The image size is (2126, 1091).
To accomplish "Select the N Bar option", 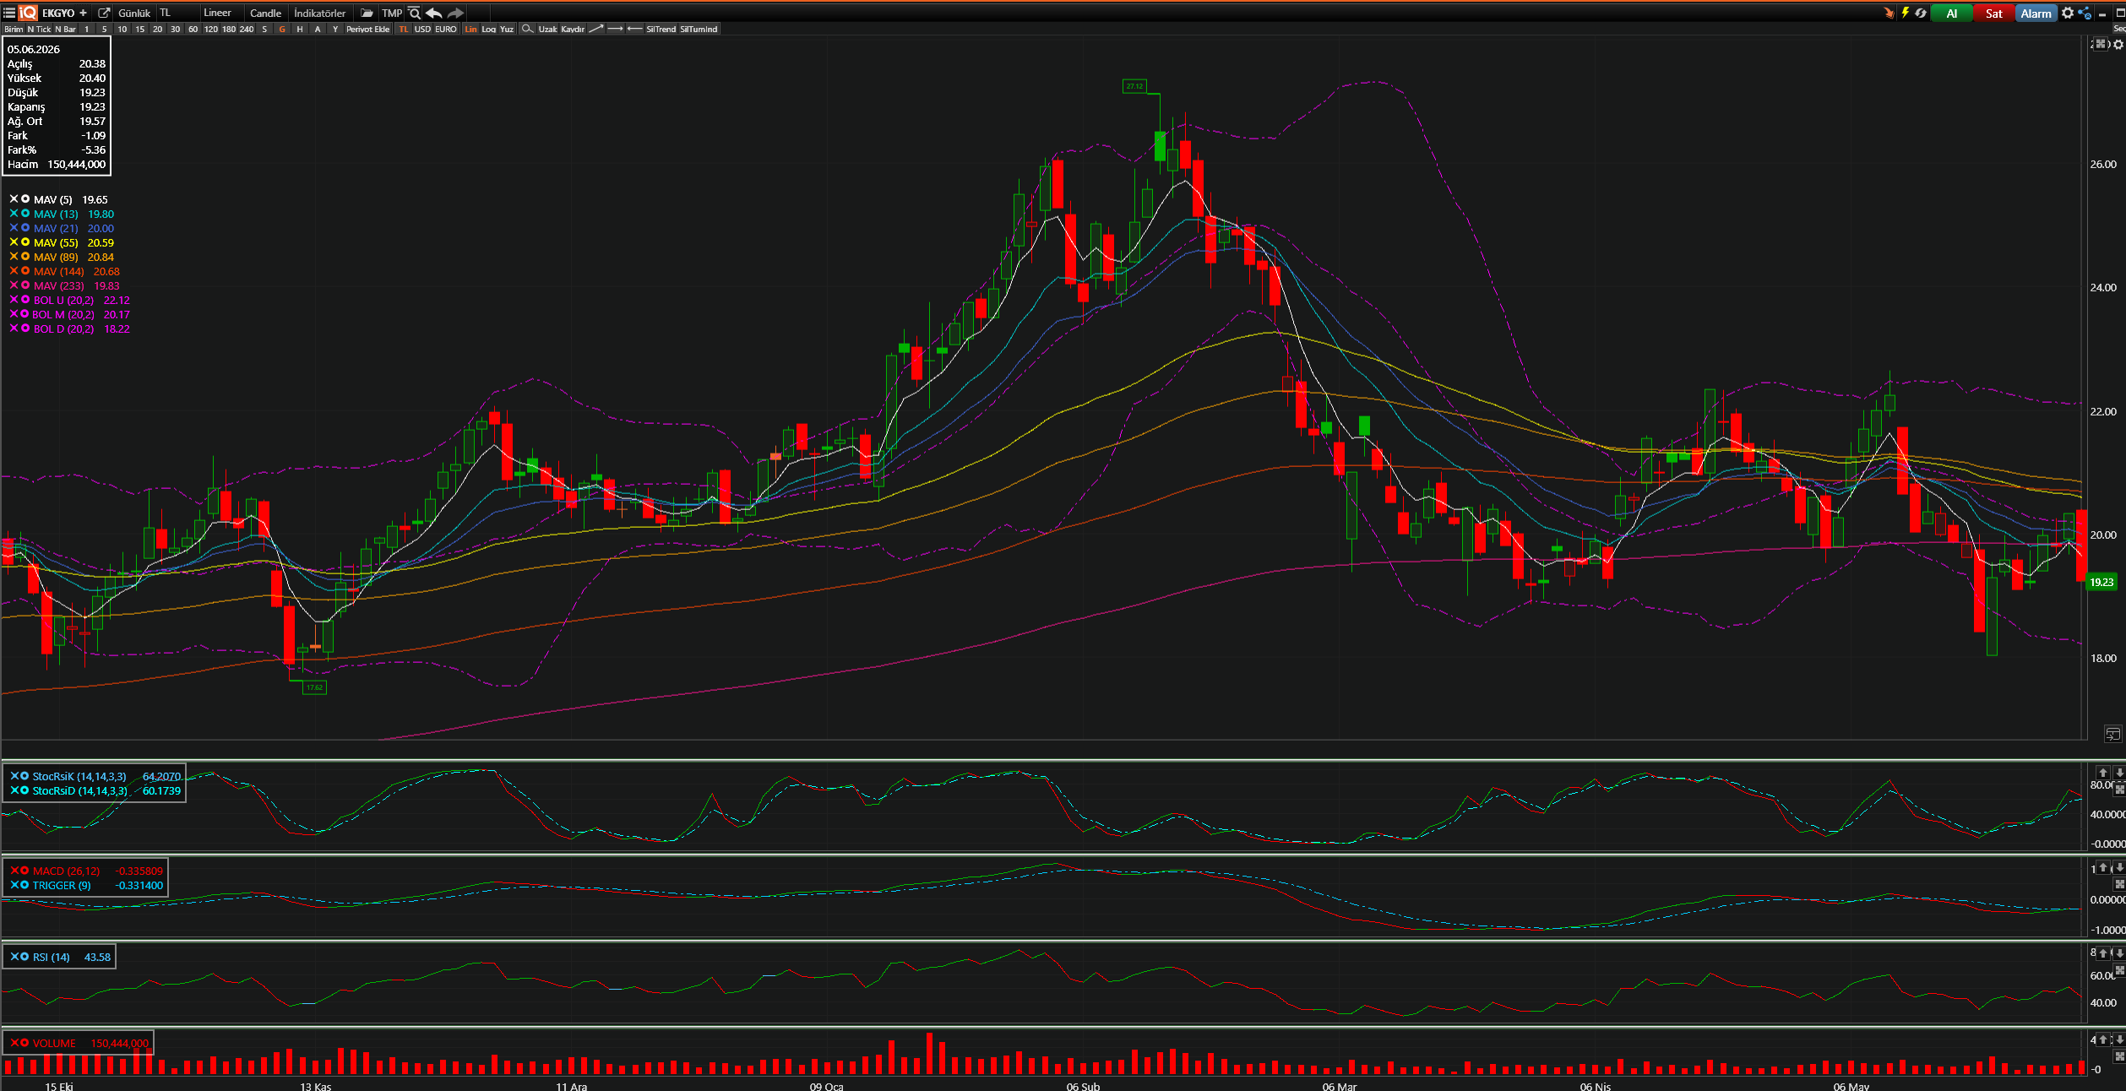I will coord(65,29).
